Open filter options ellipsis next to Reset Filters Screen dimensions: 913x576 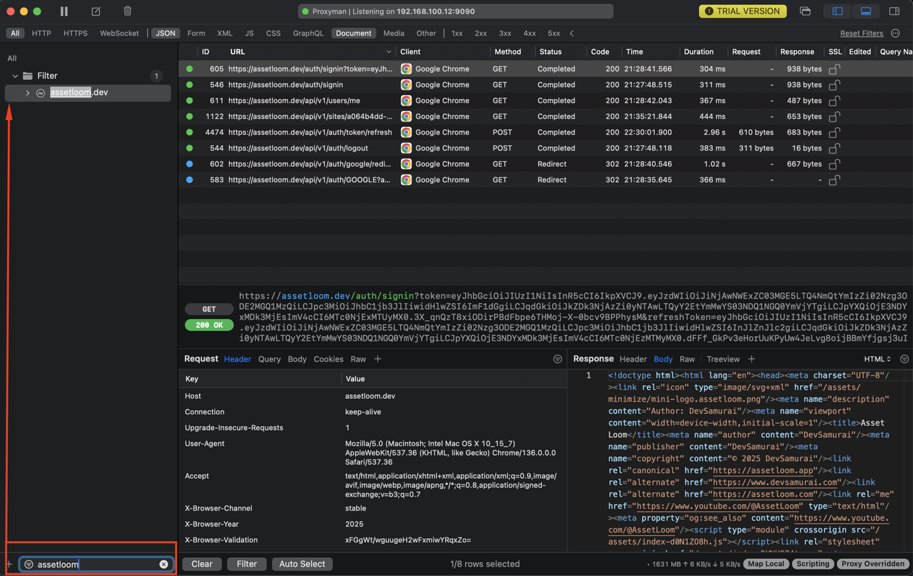[x=896, y=33]
